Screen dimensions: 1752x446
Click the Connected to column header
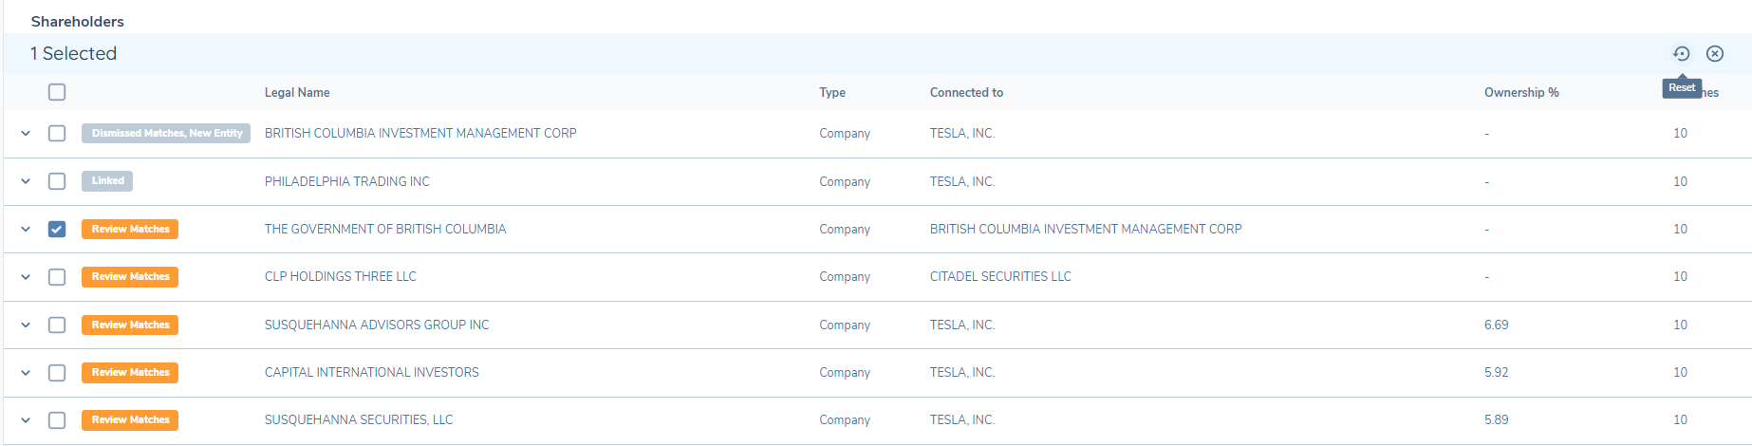click(965, 93)
